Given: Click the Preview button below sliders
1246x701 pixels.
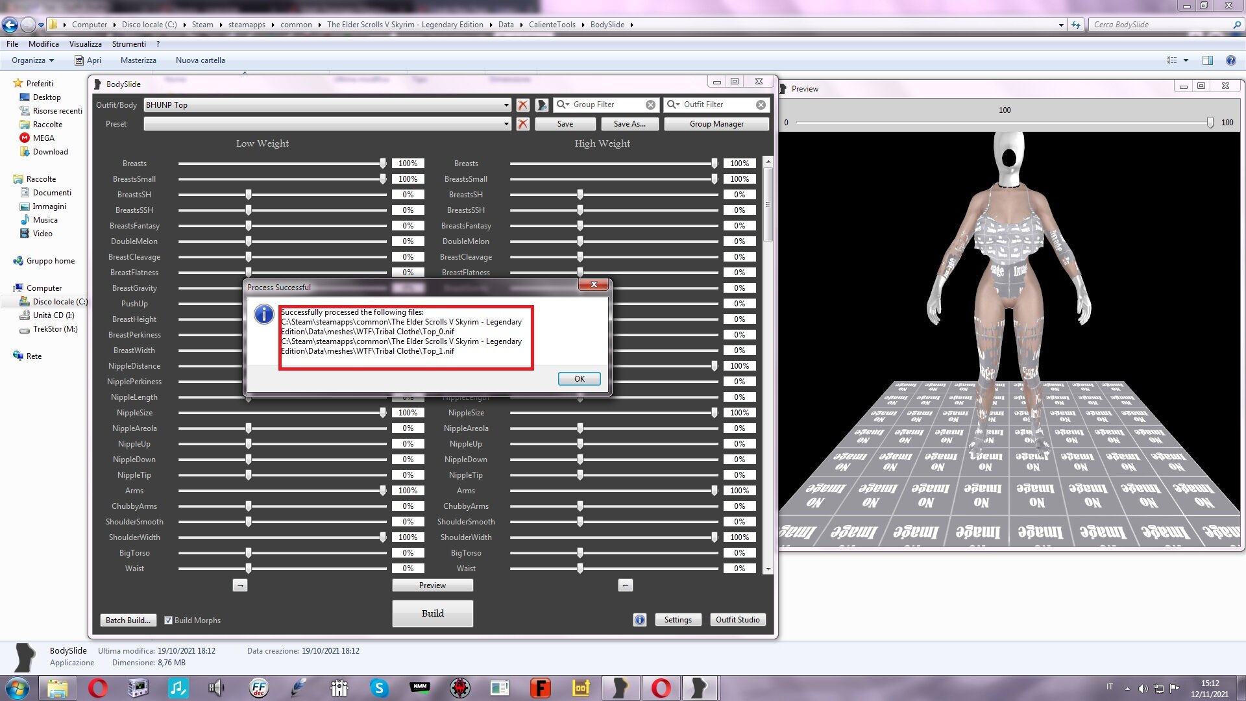Looking at the screenshot, I should (x=433, y=585).
